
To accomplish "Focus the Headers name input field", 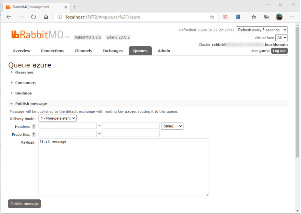I will coord(68,126).
